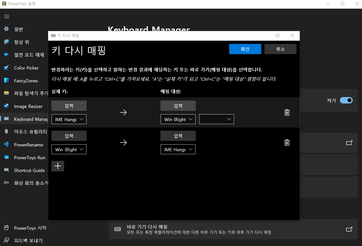Click keyboard icon of 바로 가기 다시 매핑 card

point(117,229)
